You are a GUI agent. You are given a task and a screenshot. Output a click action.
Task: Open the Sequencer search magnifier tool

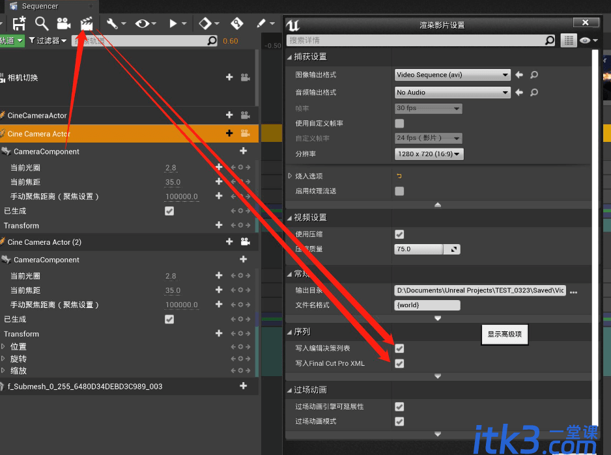coord(42,24)
